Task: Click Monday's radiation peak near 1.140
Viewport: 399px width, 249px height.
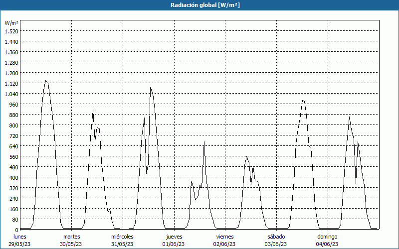Action: coord(46,81)
